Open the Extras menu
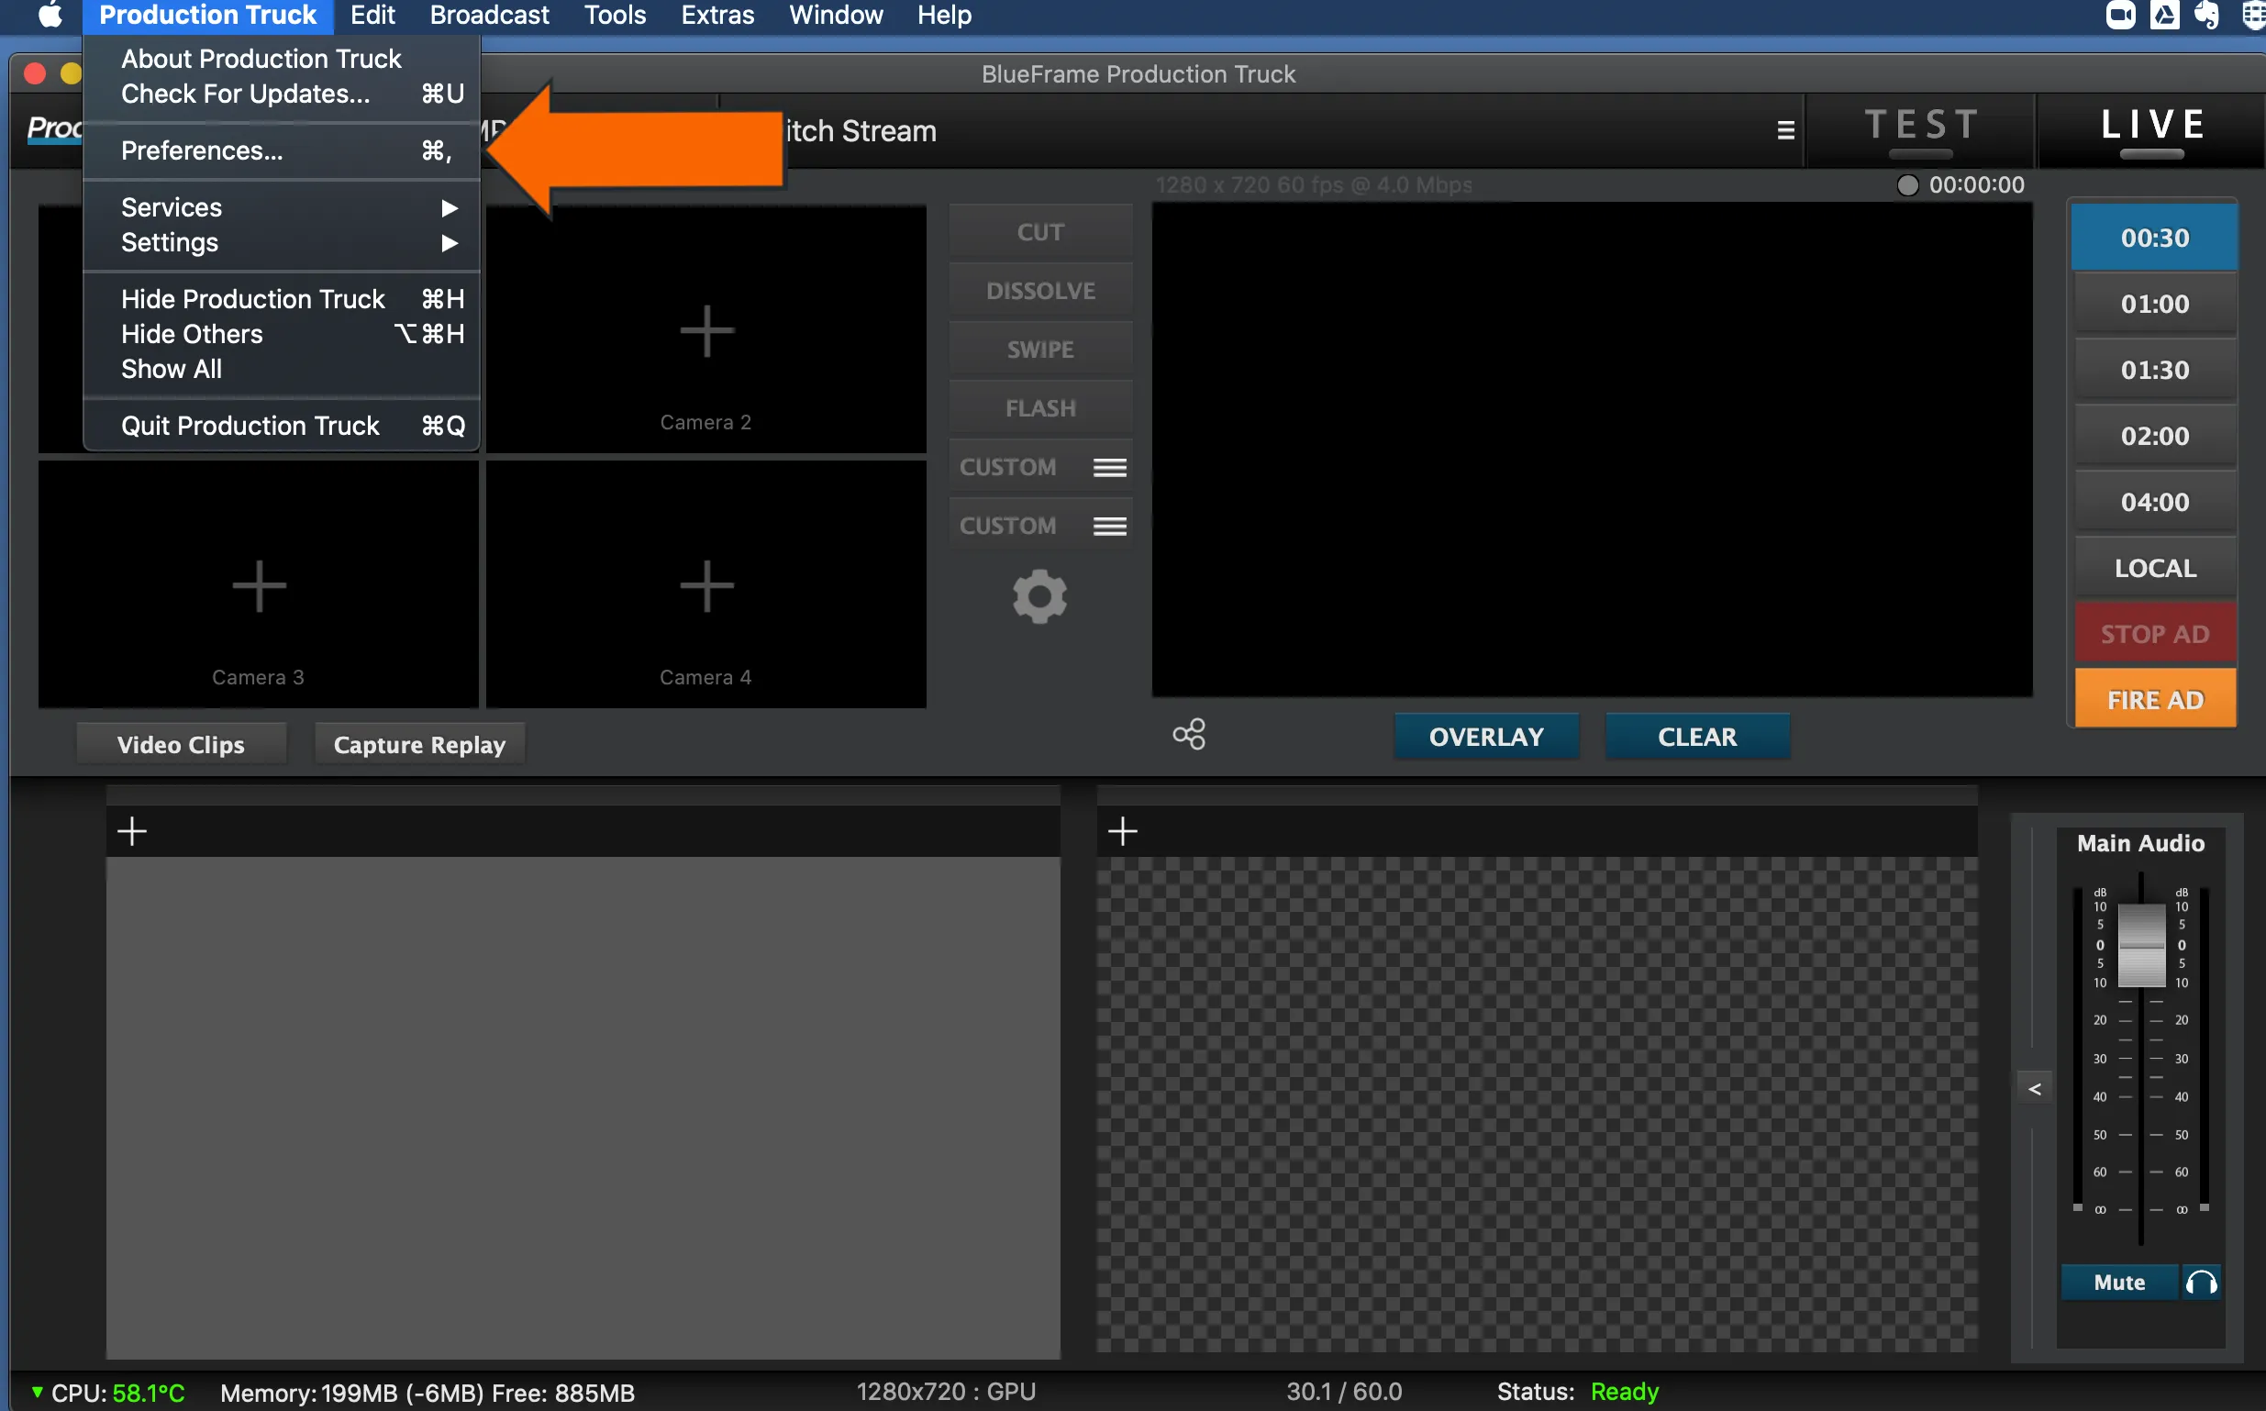This screenshot has width=2266, height=1411. [x=717, y=15]
